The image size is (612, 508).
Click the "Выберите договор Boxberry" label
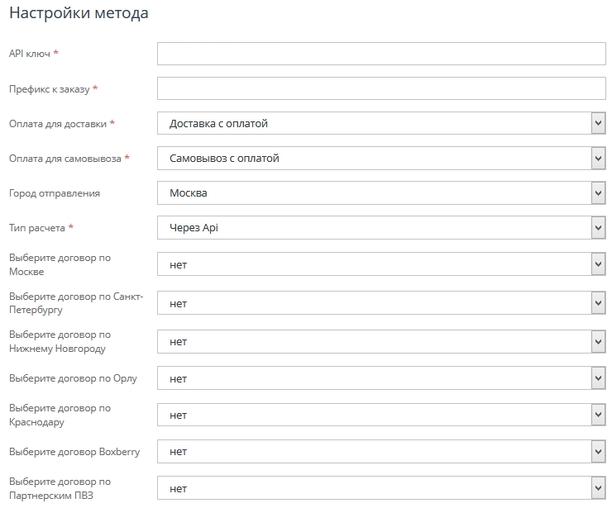74,452
